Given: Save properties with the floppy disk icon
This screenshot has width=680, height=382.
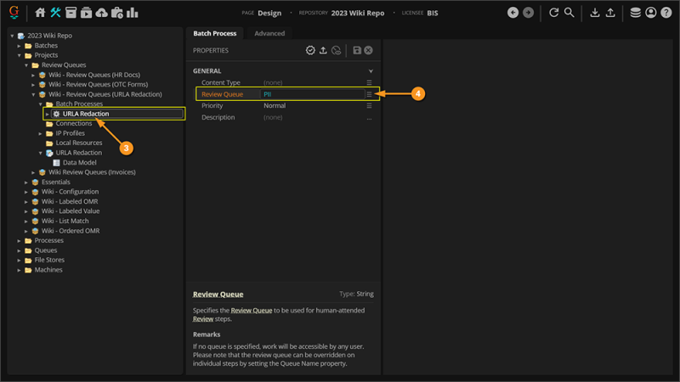Looking at the screenshot, I should 357,51.
